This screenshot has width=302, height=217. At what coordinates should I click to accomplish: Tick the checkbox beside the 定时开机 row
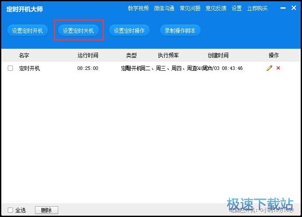point(10,68)
